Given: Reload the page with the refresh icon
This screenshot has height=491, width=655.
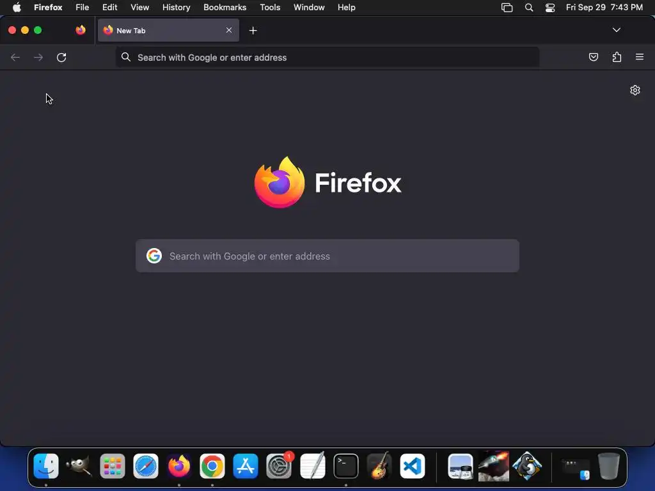Looking at the screenshot, I should click(61, 57).
